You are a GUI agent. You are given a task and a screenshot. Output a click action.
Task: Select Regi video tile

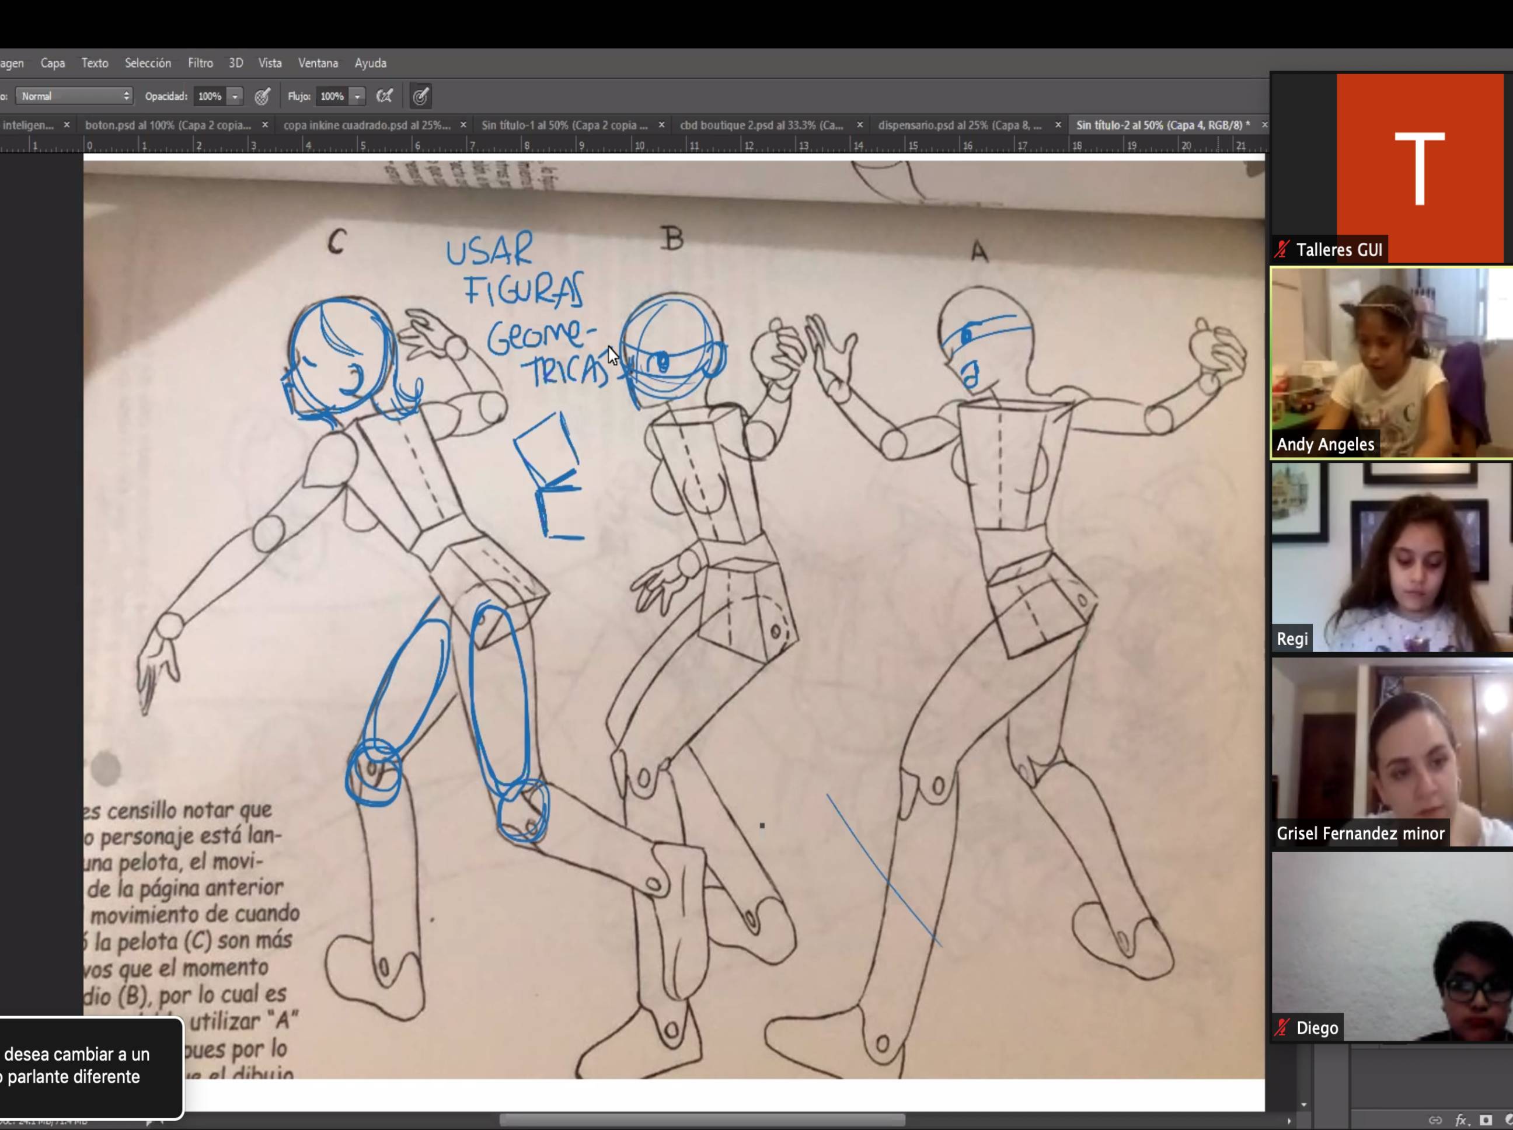[1391, 557]
